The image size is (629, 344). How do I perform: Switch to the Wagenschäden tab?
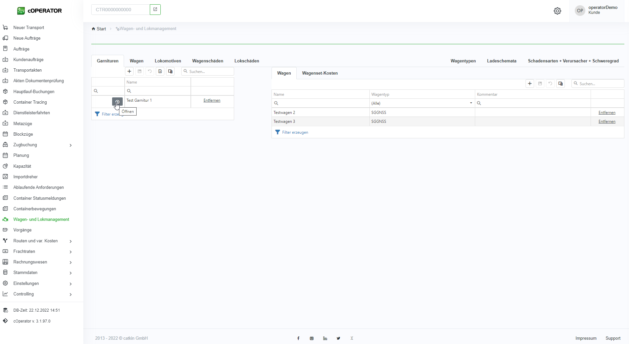tap(208, 61)
